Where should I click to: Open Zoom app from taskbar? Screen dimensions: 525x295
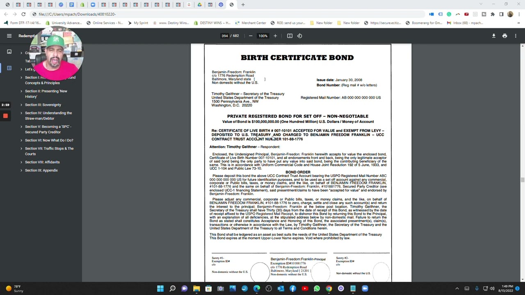point(365,288)
